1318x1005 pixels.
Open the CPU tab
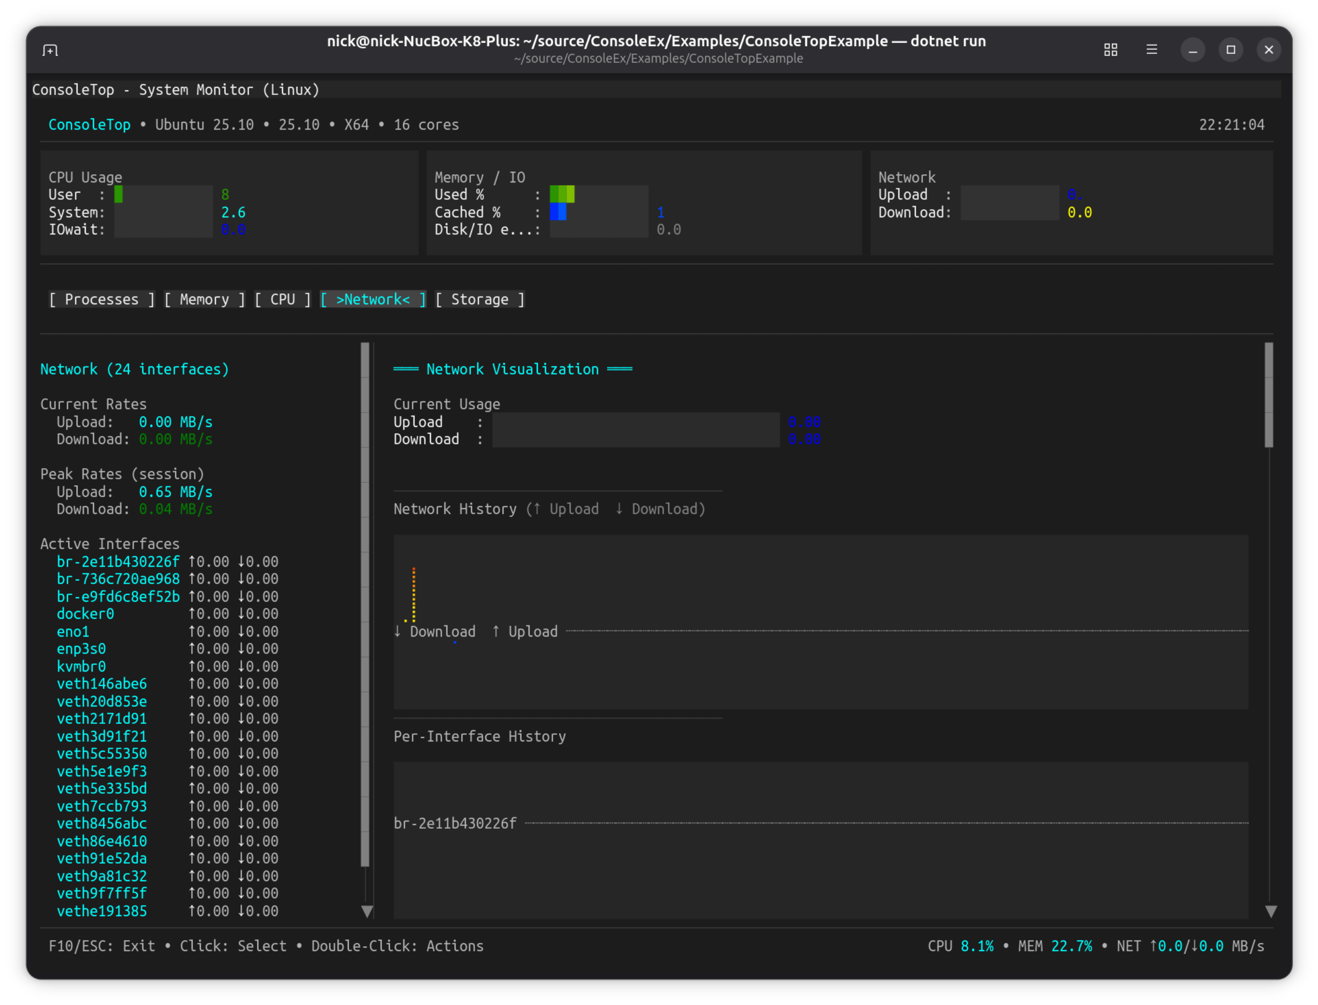point(283,299)
